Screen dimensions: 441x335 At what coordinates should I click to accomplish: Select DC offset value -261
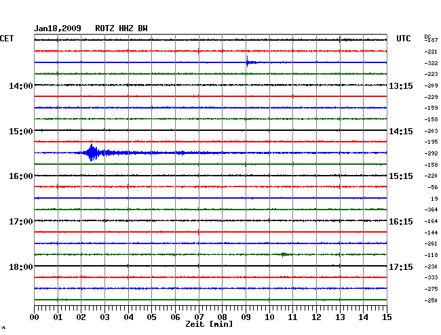431,243
